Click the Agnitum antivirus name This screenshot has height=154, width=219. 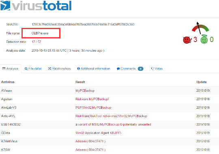pos(7,99)
